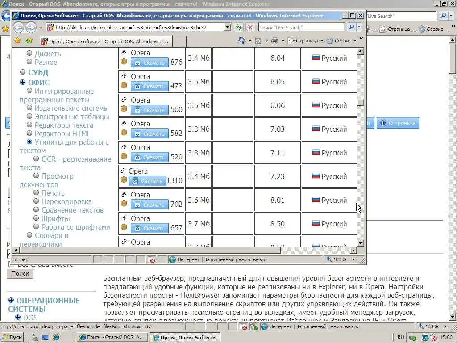The height and width of the screenshot is (343, 457).
Task: Click the volume icon in system tray
Action: 434,338
